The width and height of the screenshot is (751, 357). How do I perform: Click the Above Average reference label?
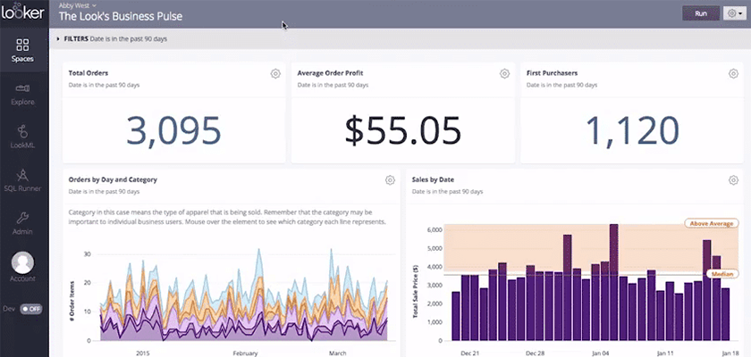pyautogui.click(x=710, y=224)
